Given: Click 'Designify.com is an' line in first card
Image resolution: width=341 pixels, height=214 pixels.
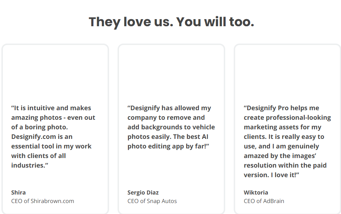Looking at the screenshot, I should (x=42, y=137).
